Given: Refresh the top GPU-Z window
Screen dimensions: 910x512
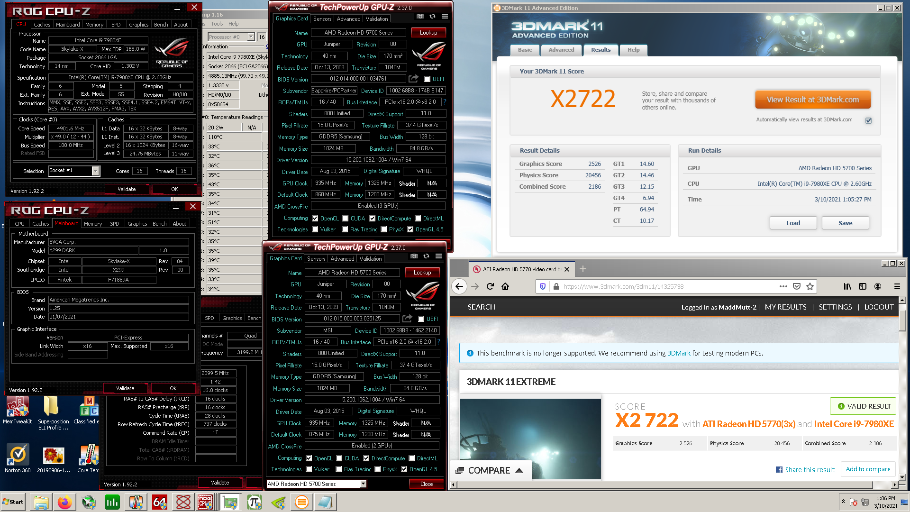Looking at the screenshot, I should (432, 16).
